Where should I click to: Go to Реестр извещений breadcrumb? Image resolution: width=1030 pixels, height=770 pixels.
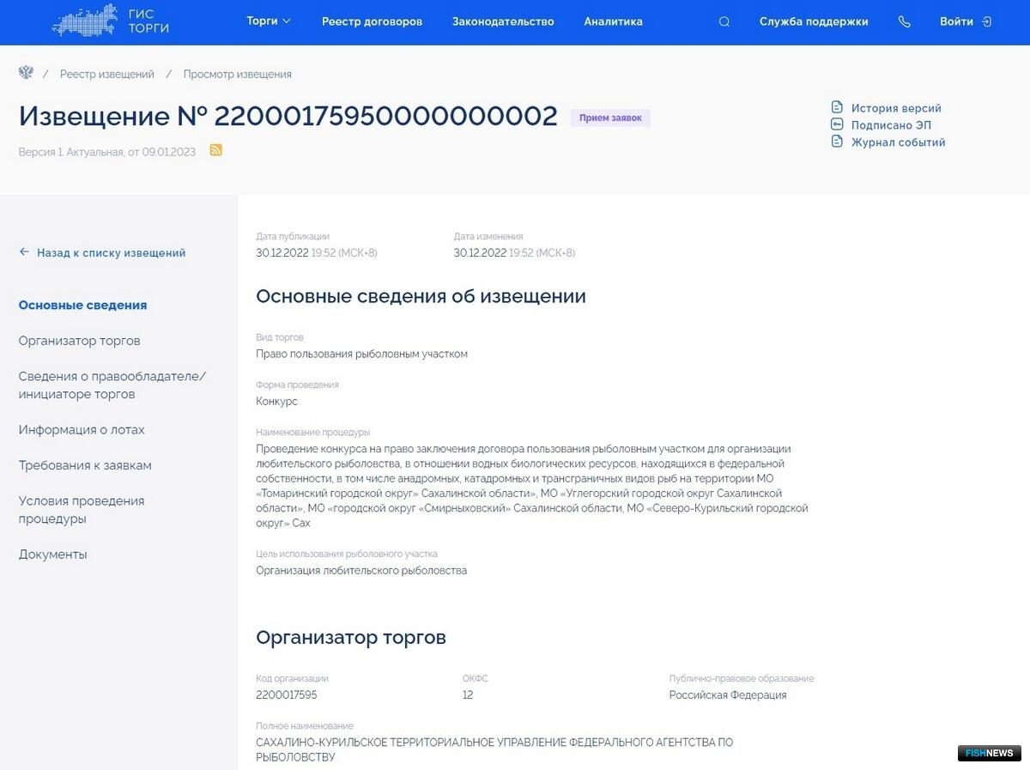point(107,75)
